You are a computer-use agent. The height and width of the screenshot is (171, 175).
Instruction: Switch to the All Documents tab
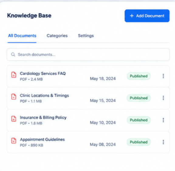click(22, 36)
